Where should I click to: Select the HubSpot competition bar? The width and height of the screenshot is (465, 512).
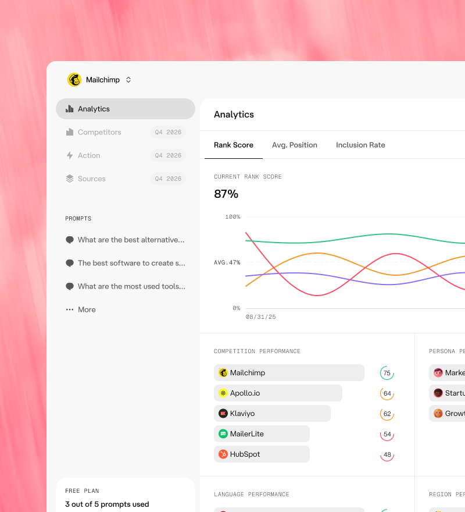[x=262, y=454]
